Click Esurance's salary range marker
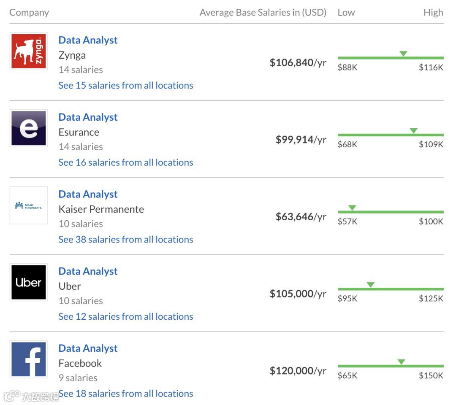Image resolution: width=456 pixels, height=405 pixels. click(414, 131)
